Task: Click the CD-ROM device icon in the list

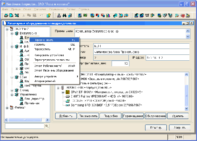Action: (68, 101)
